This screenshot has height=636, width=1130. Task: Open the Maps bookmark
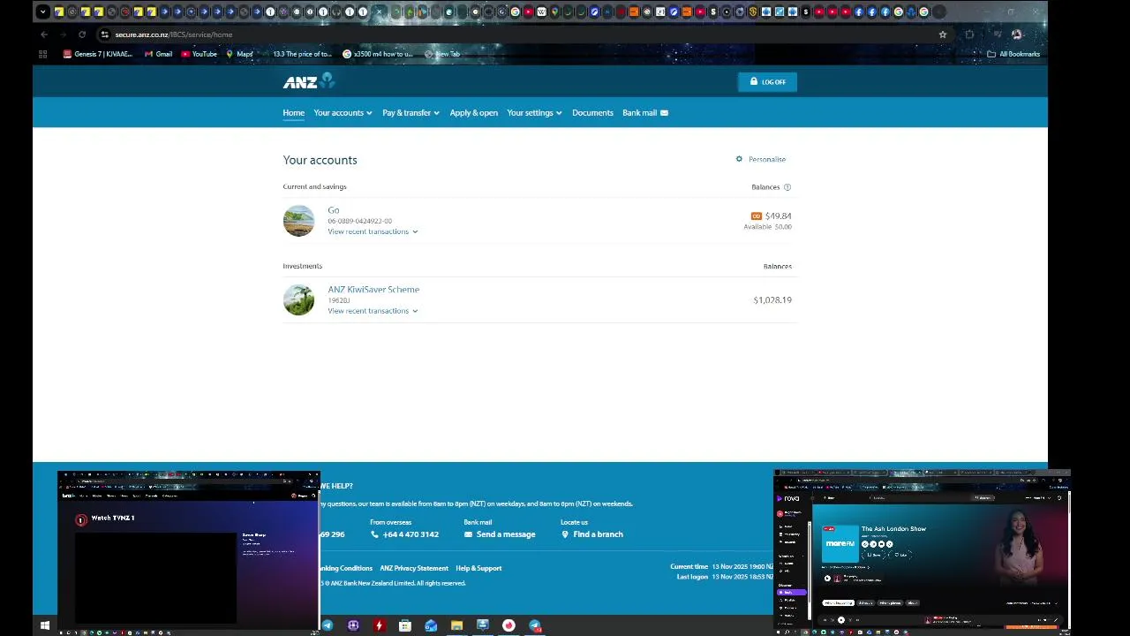pyautogui.click(x=239, y=54)
